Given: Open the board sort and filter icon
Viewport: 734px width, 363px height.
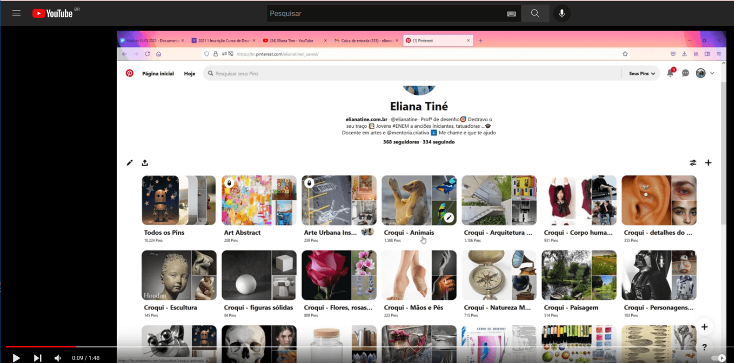Looking at the screenshot, I should 693,163.
